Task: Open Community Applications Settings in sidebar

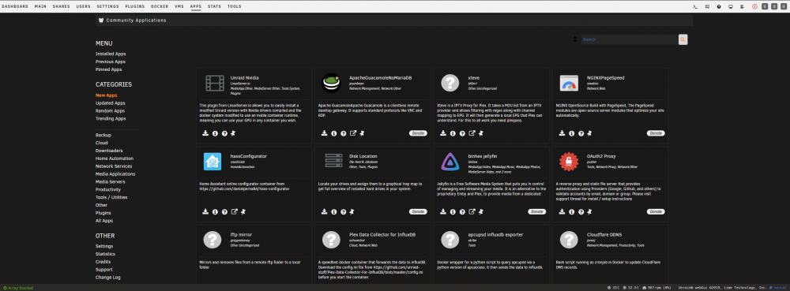Action: click(x=104, y=246)
